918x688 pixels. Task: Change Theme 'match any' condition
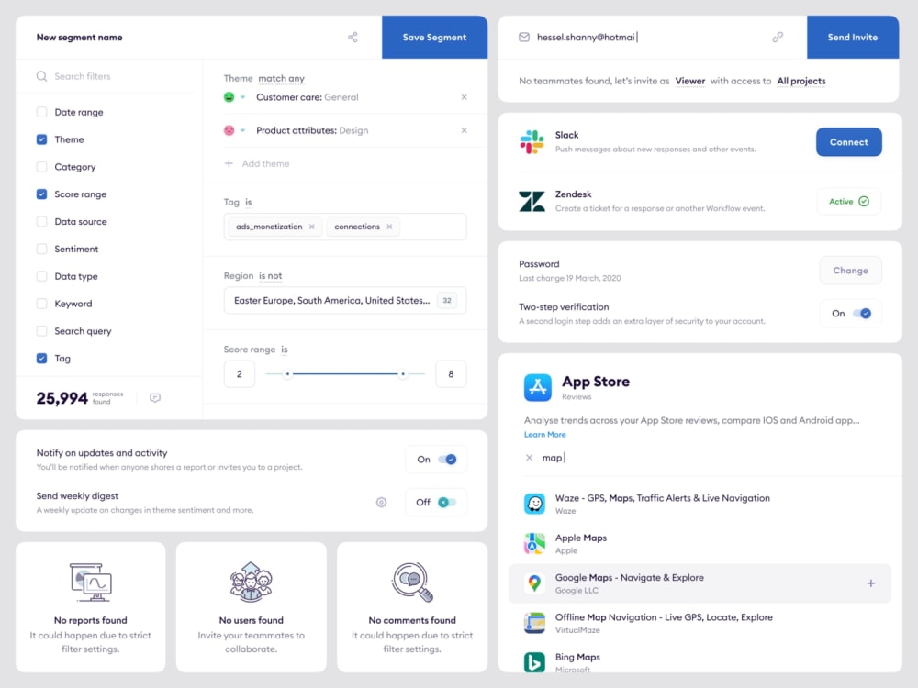click(281, 78)
